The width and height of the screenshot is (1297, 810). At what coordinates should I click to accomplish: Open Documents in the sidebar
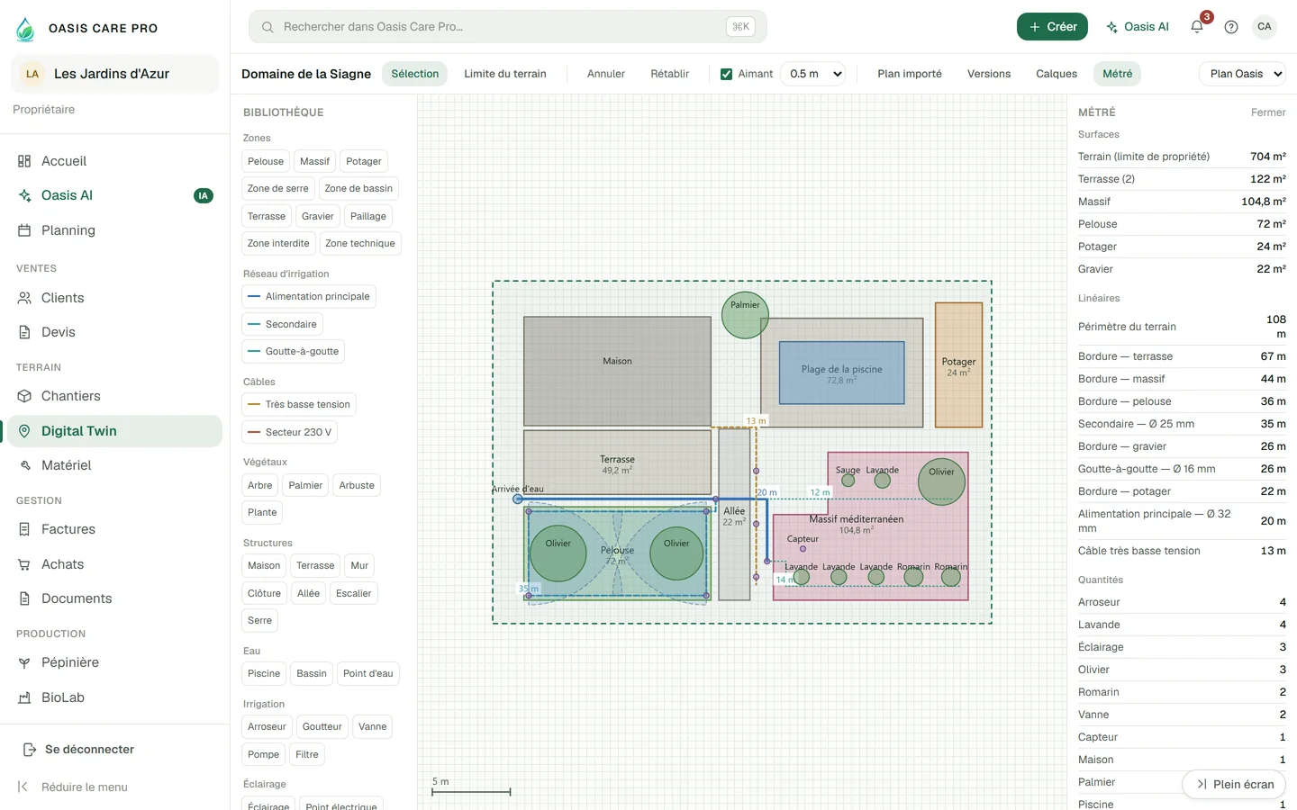pyautogui.click(x=115, y=598)
